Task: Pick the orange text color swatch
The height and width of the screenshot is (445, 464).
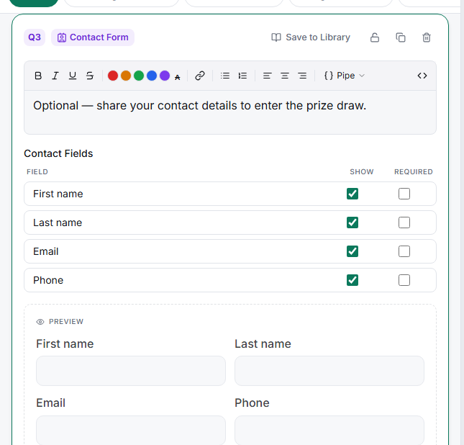Action: tap(126, 76)
